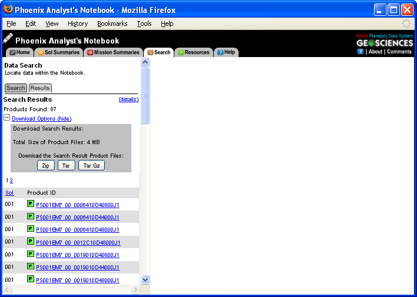Open product PS001BM7_00_0019010D48000J1

[x=78, y=281]
